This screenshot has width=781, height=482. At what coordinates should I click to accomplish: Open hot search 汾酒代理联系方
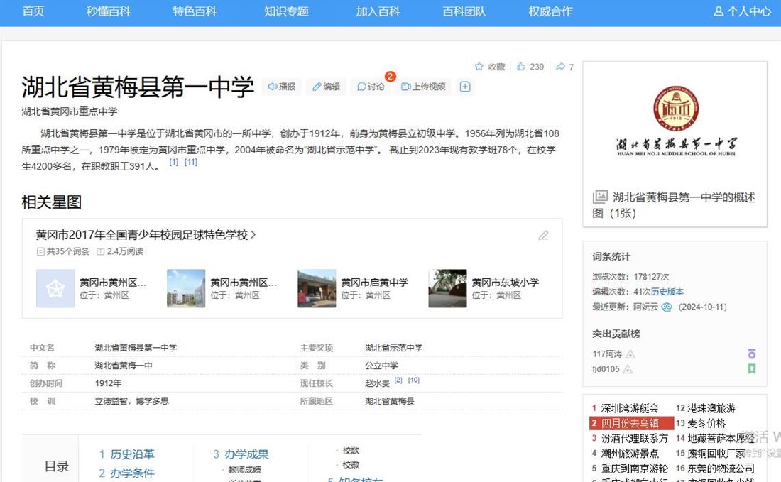(634, 438)
